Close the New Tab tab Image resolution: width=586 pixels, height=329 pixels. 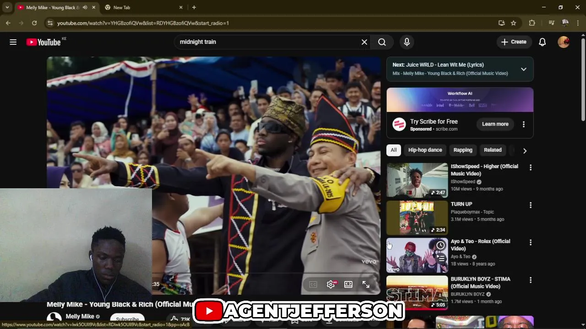tap(181, 7)
